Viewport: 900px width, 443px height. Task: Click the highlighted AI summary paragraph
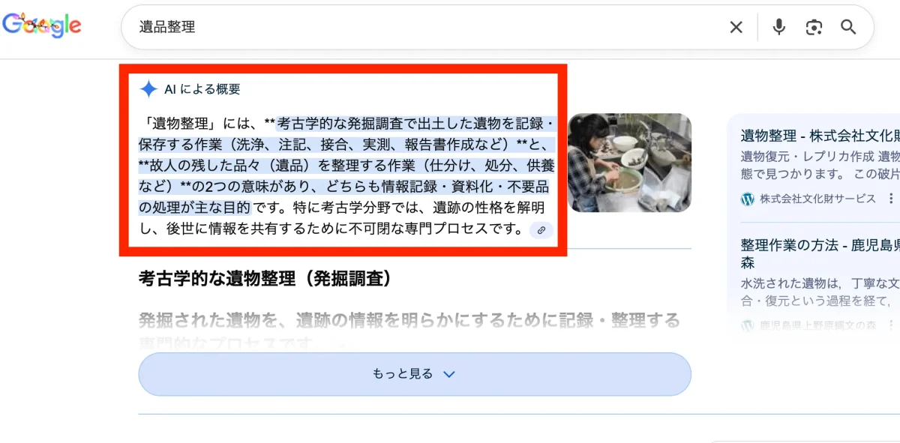pos(346,175)
